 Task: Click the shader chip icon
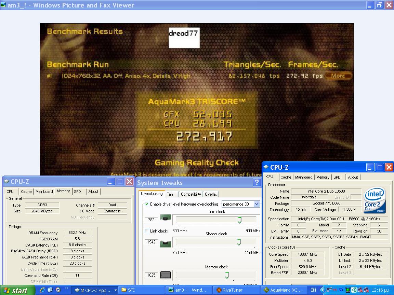165,244
